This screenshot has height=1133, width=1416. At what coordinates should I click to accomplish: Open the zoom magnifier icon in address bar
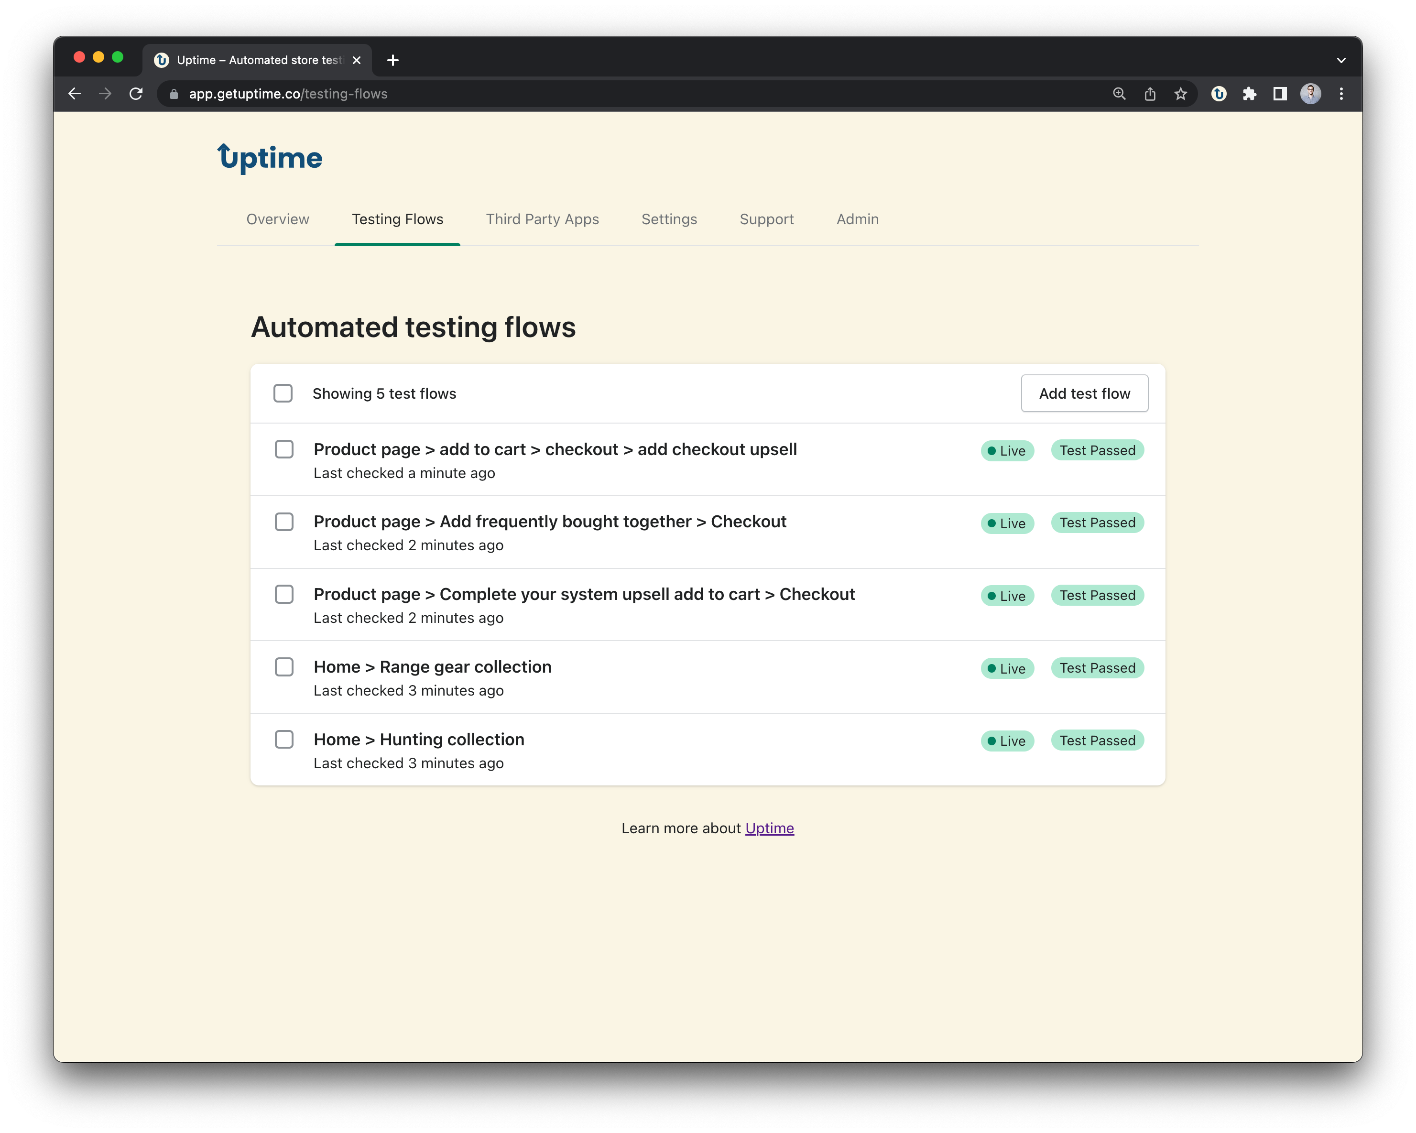pos(1119,94)
